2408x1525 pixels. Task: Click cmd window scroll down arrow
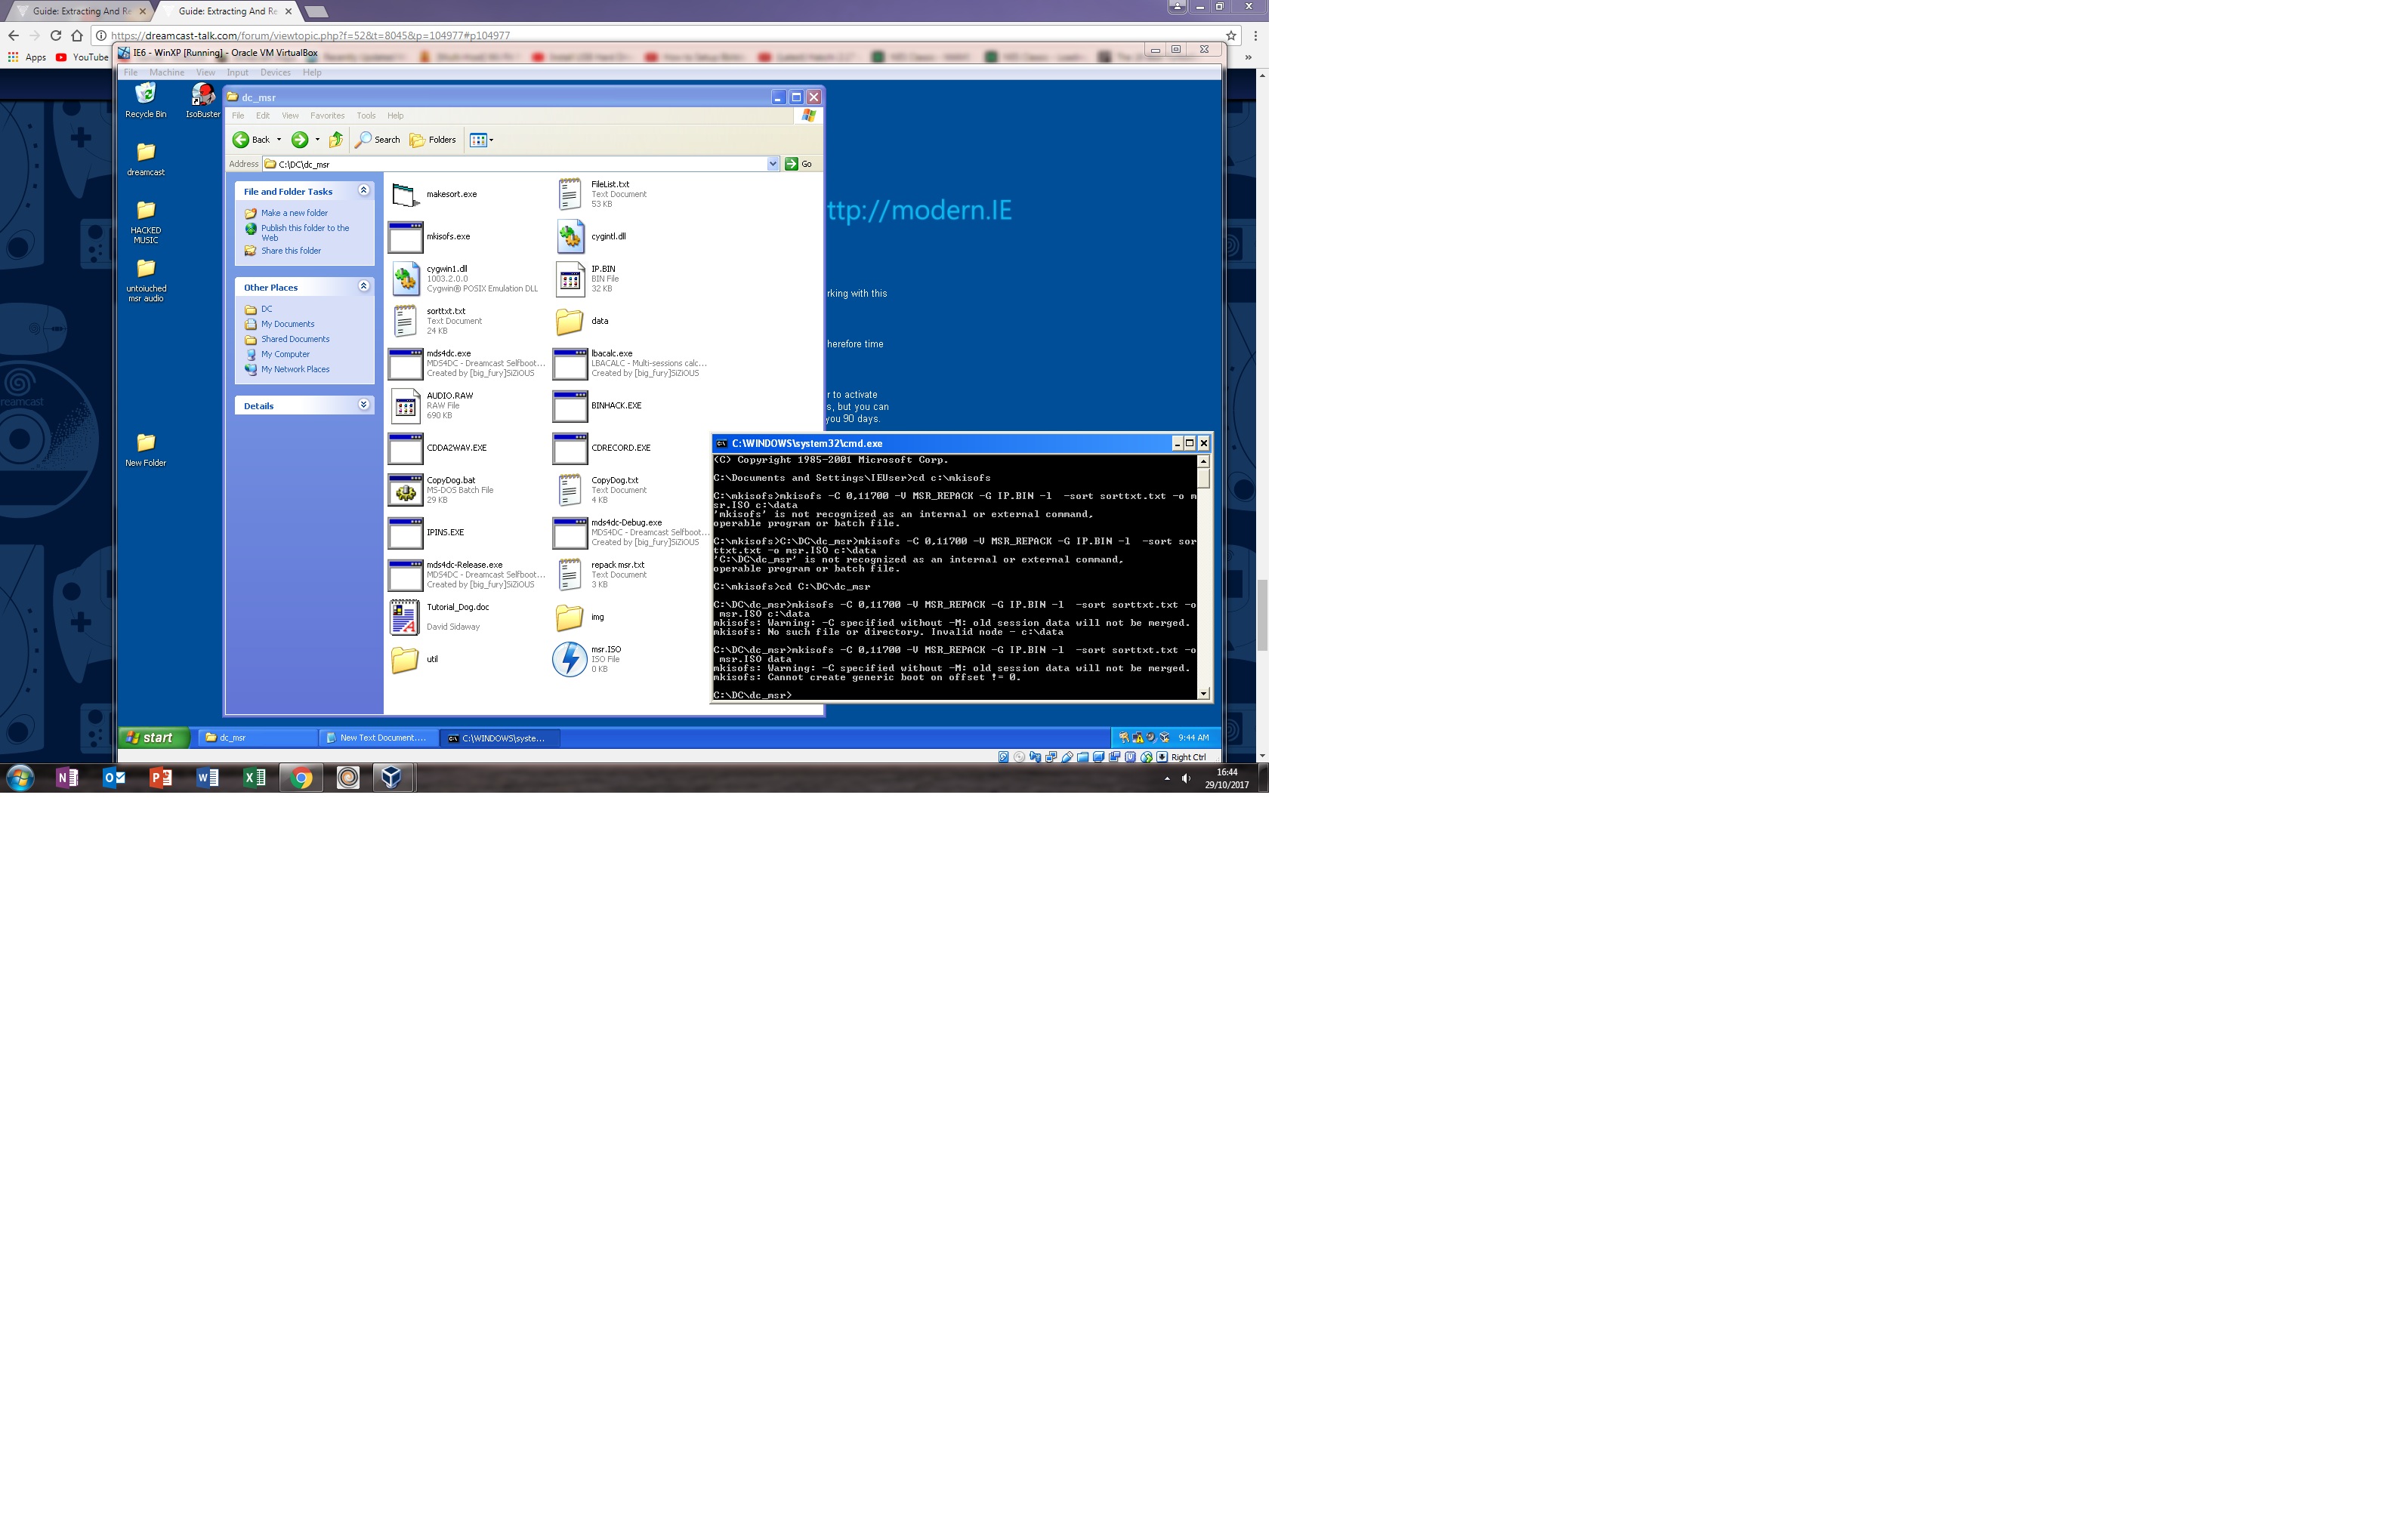tap(1204, 694)
